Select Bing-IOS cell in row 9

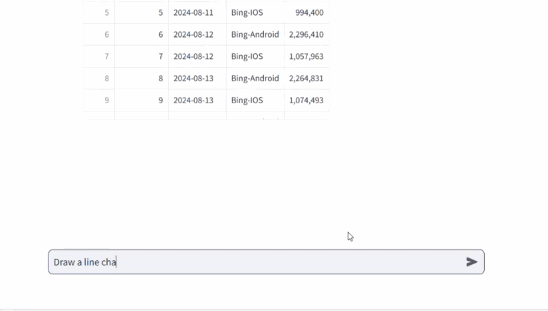pos(255,101)
